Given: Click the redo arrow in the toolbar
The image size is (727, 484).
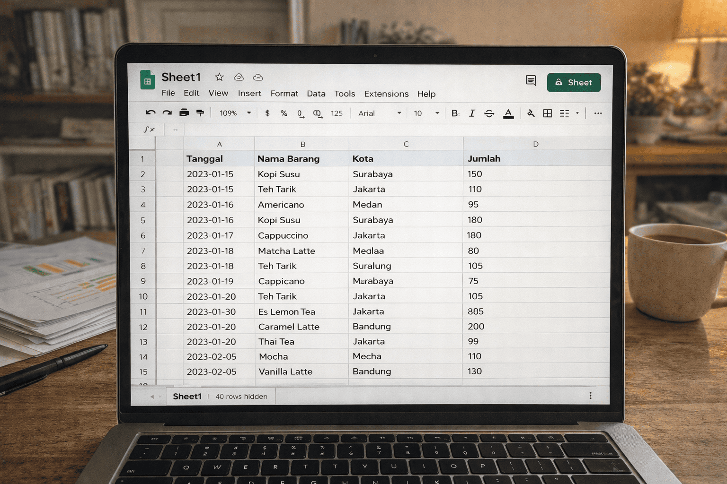Looking at the screenshot, I should point(167,113).
